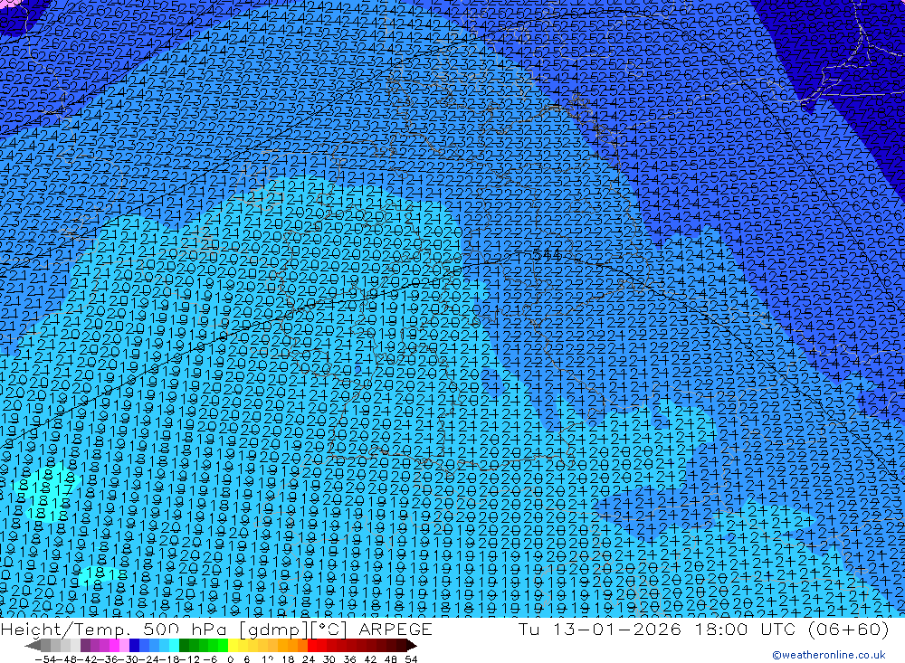Click the 'Tu 13-01-2026' forecast date
The width and height of the screenshot is (905, 663).
coord(600,630)
